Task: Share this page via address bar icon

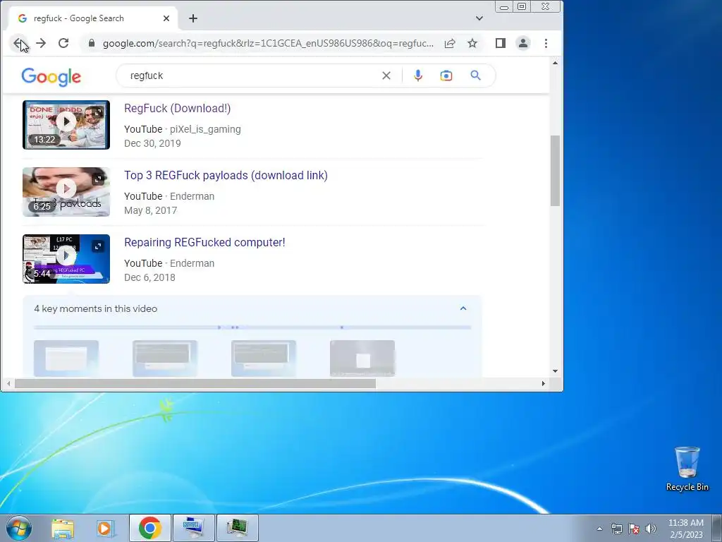Action: tap(450, 43)
